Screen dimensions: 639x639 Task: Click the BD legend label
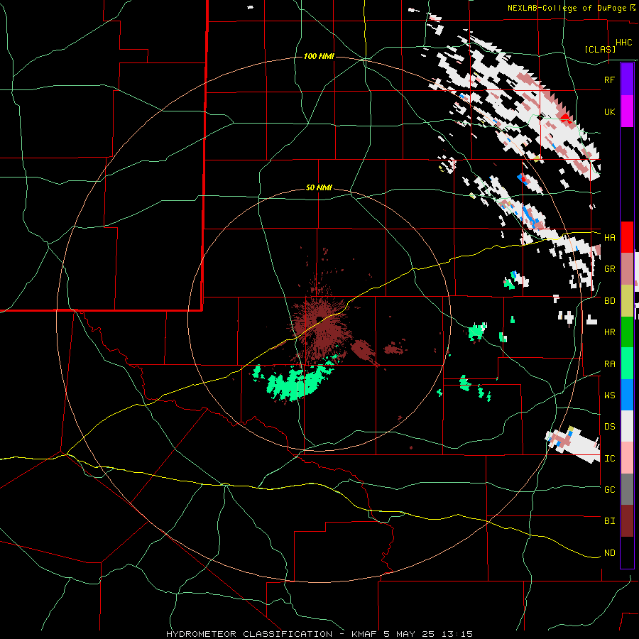[x=609, y=301]
